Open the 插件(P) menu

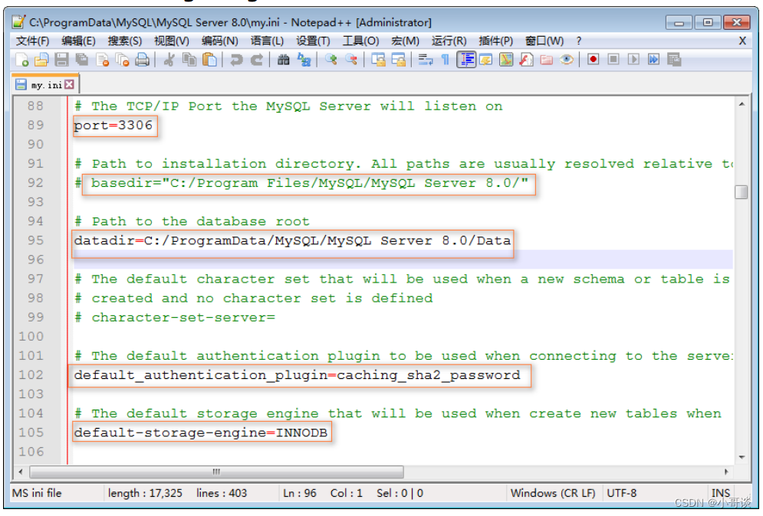pos(495,41)
